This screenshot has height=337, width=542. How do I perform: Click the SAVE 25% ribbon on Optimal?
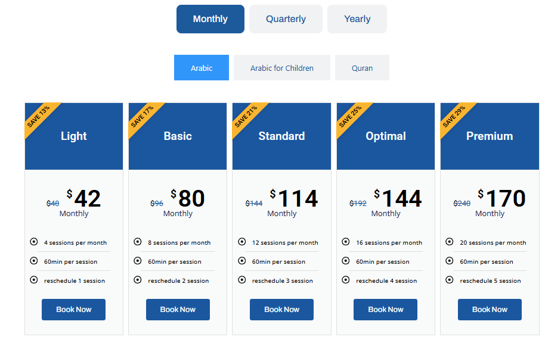click(x=351, y=117)
